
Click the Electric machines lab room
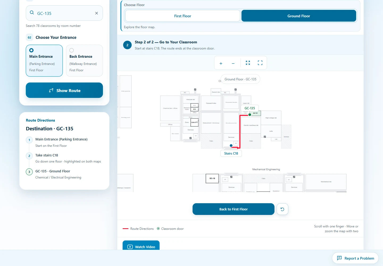(251, 125)
